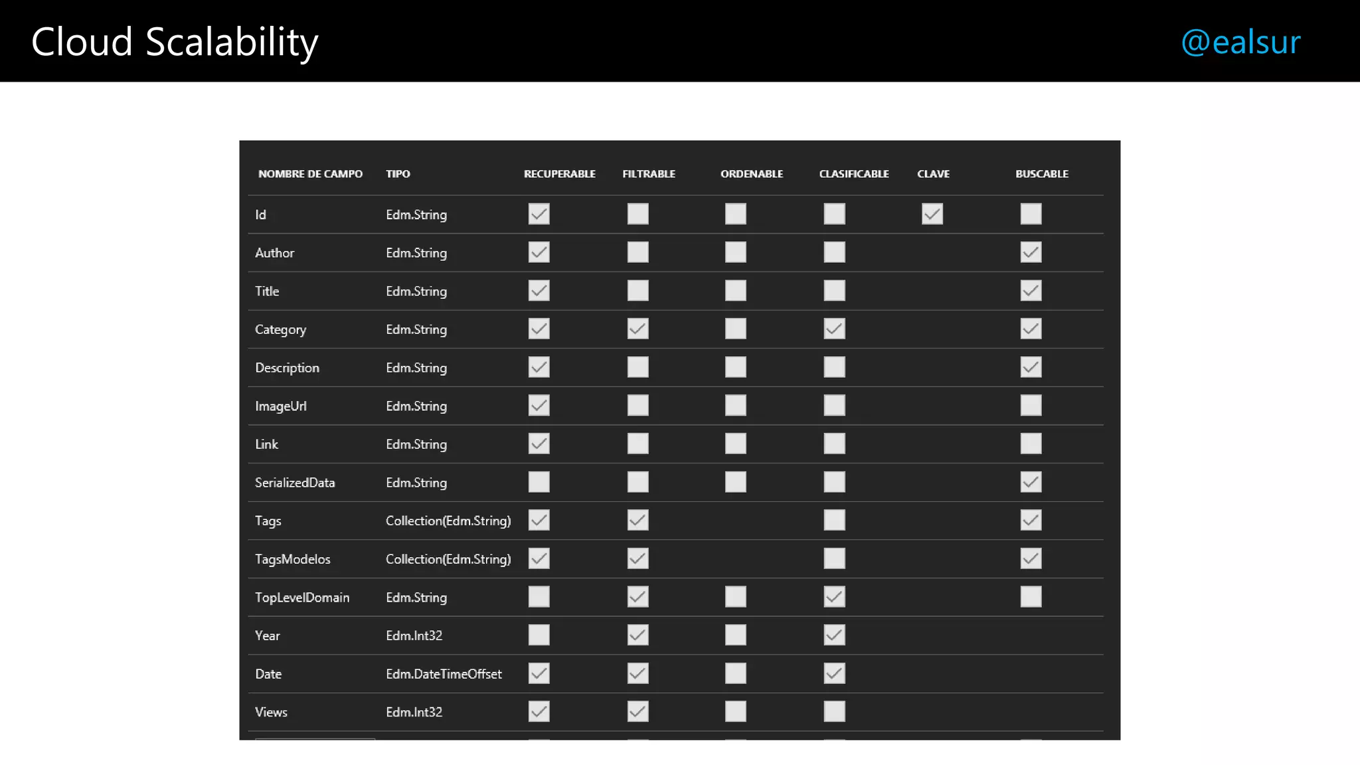Enable Clasificable for the TagsModelos field
The width and height of the screenshot is (1360, 765).
(834, 558)
